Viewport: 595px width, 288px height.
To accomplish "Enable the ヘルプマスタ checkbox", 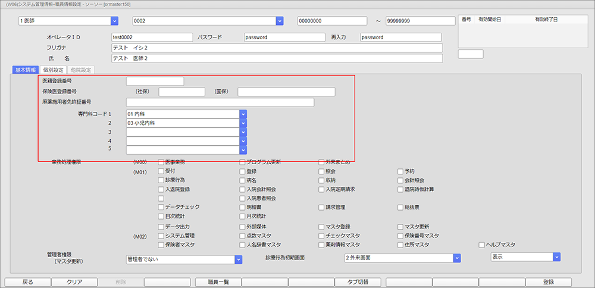I will coord(482,245).
